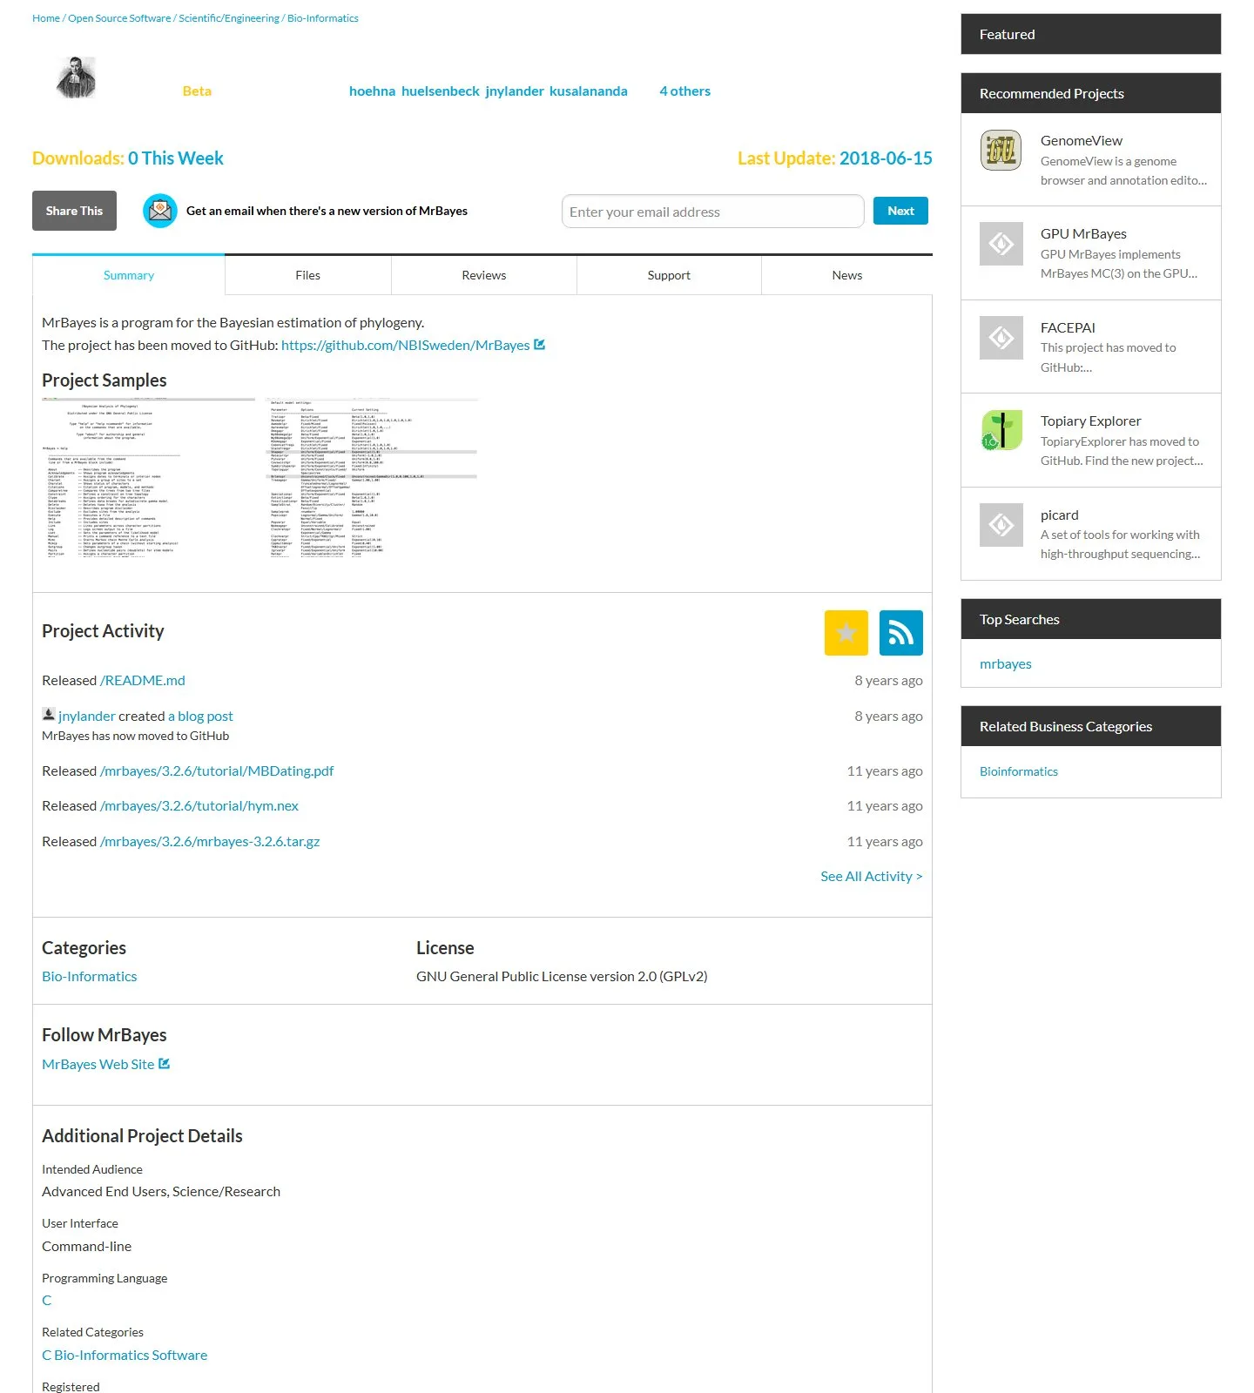Click 'MrBayes has now moved to GitHub' text

pyautogui.click(x=136, y=737)
